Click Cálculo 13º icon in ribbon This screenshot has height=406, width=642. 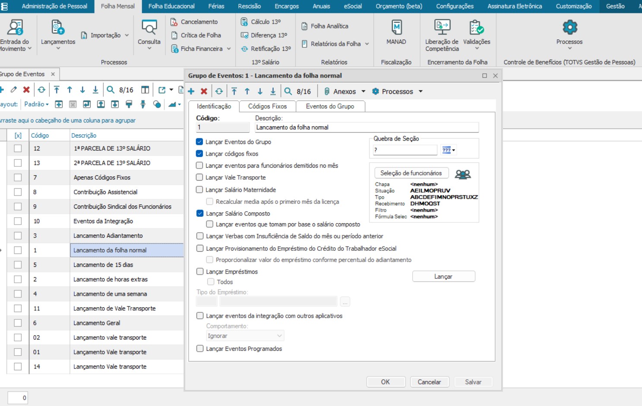coord(244,22)
